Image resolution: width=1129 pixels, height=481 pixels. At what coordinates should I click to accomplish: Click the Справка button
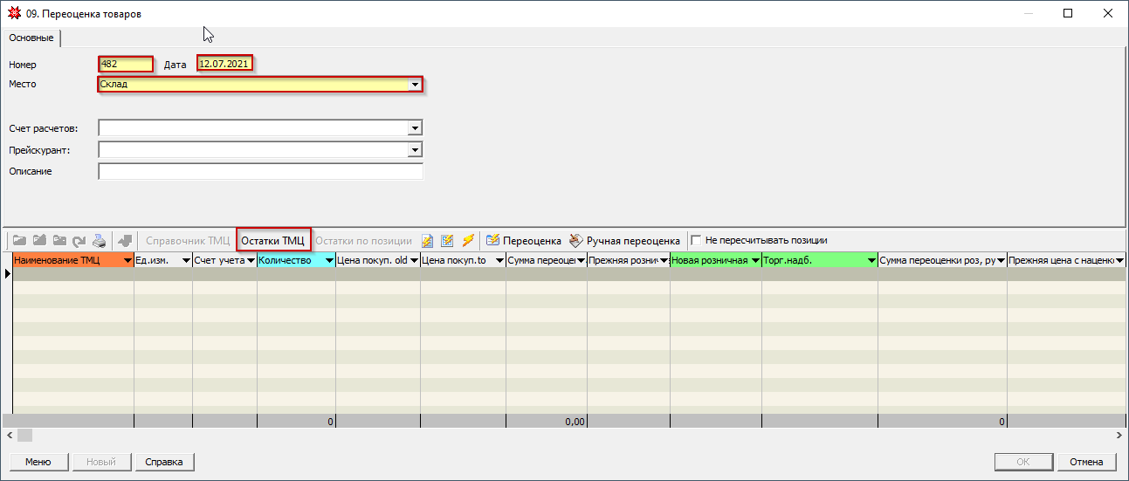(163, 462)
